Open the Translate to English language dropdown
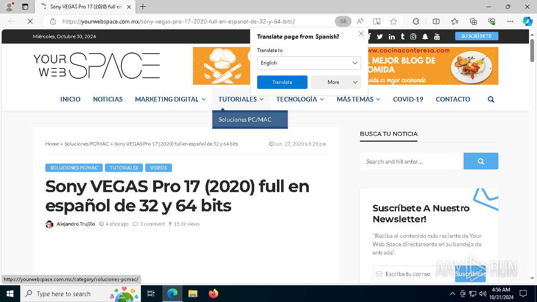537x302 pixels. point(309,63)
